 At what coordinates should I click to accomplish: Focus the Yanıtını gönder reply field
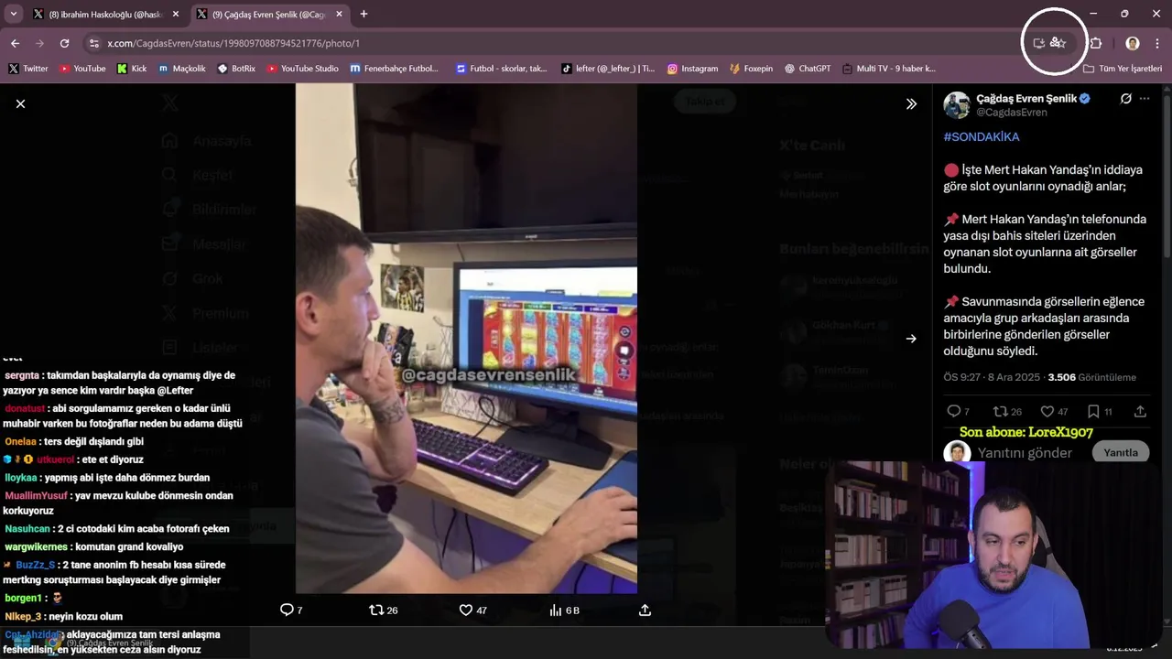pyautogui.click(x=1024, y=453)
